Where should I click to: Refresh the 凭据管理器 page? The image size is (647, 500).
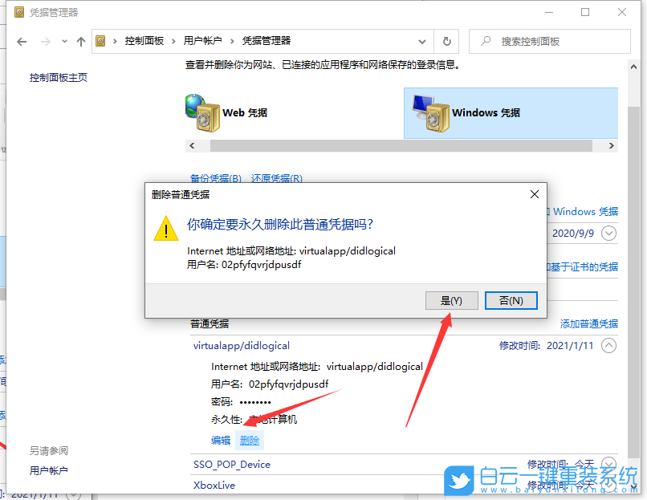[x=447, y=42]
